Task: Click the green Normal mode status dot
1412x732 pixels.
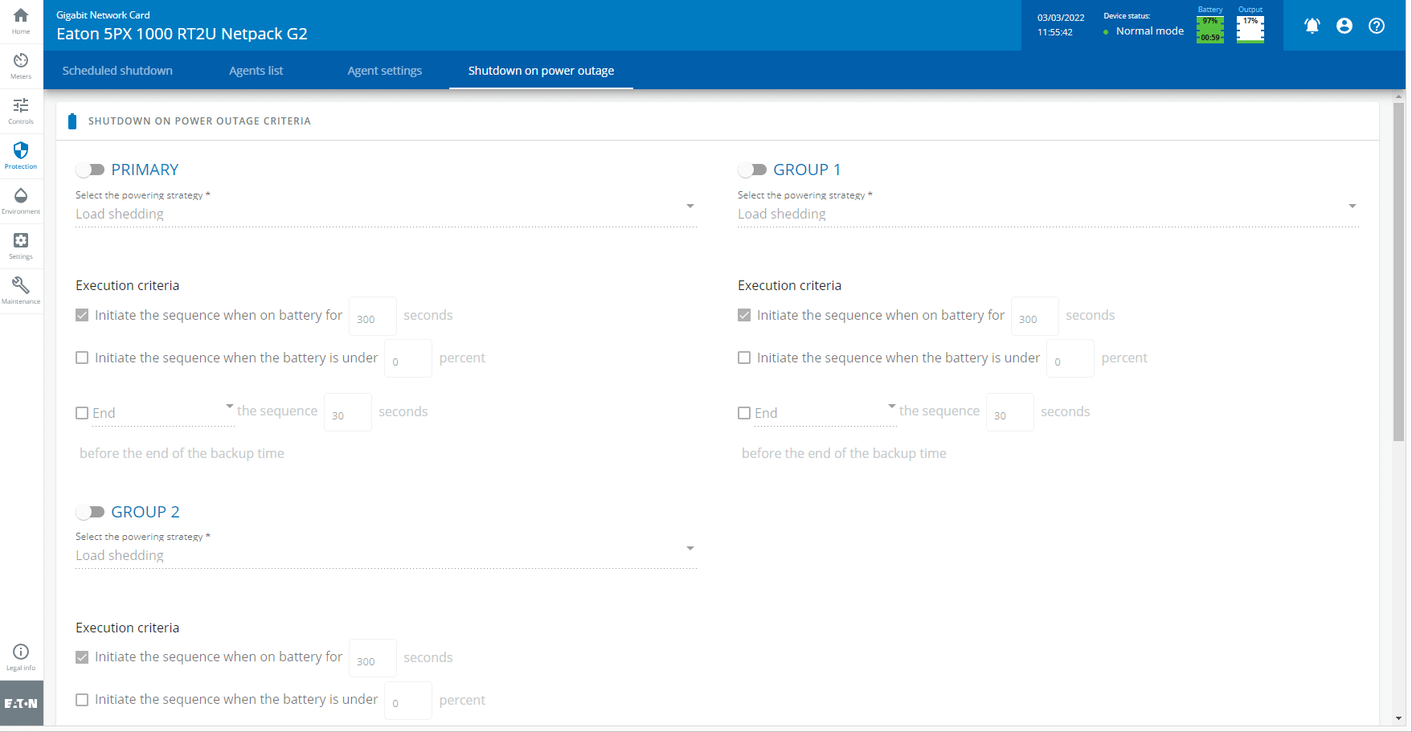Action: pos(1106,32)
